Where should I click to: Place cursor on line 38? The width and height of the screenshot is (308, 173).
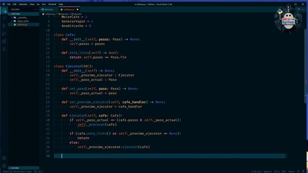(x=169, y=156)
